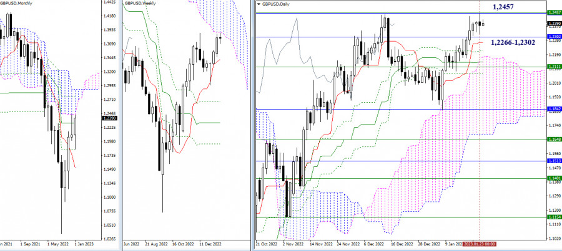562x251 pixels.
Task: Click the 1.2457 green price level label
Action: coord(555,13)
